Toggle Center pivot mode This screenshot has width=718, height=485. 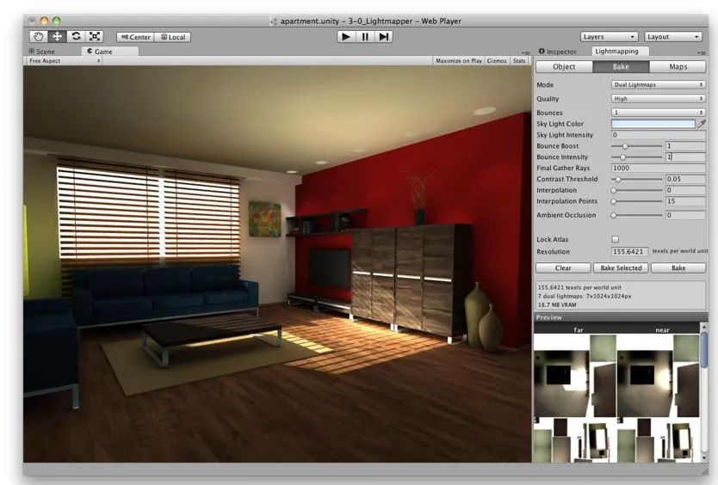click(x=134, y=37)
